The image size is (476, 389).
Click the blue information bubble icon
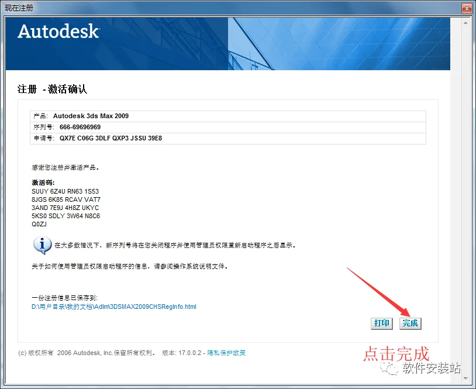[x=42, y=245]
